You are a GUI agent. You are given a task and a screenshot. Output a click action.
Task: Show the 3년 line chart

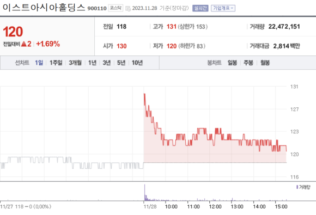click(x=107, y=63)
